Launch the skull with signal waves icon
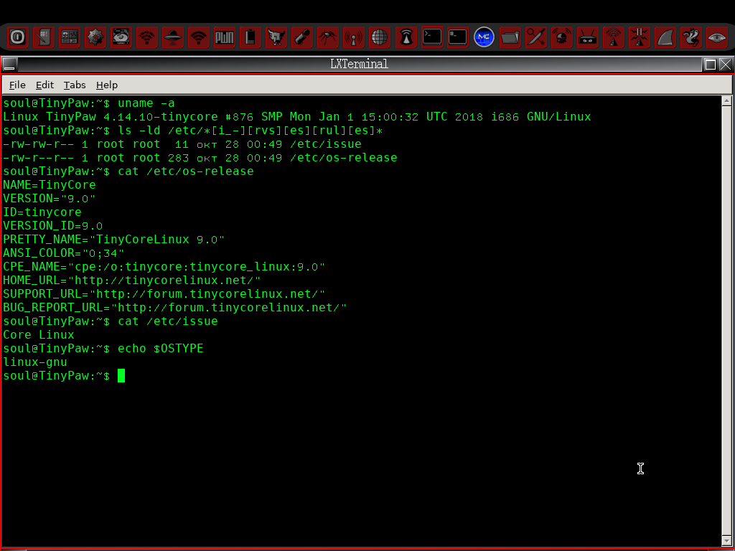 [x=561, y=37]
